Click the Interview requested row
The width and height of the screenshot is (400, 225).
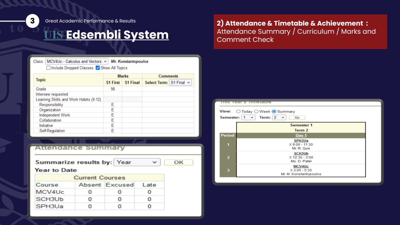click(x=114, y=94)
